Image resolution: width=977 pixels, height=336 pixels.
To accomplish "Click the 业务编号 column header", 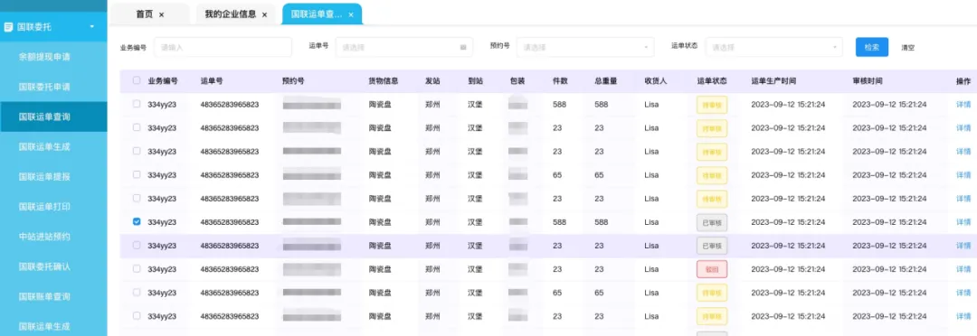I will pyautogui.click(x=163, y=81).
